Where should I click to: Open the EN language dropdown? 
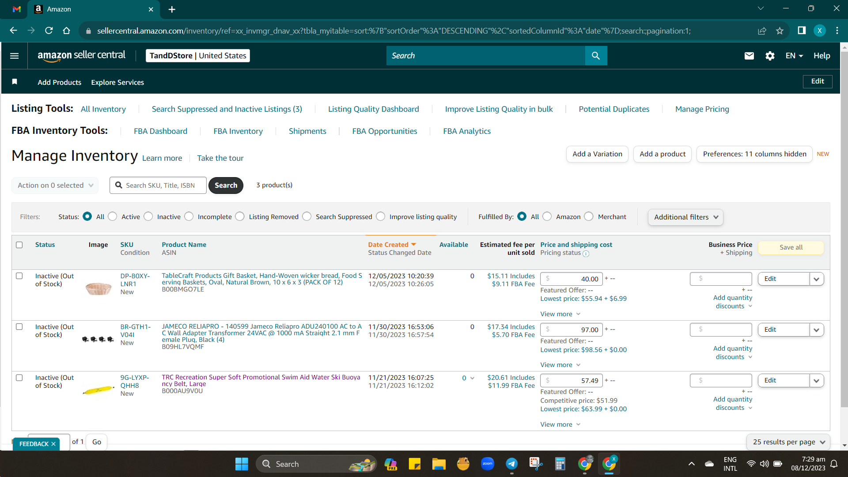794,56
